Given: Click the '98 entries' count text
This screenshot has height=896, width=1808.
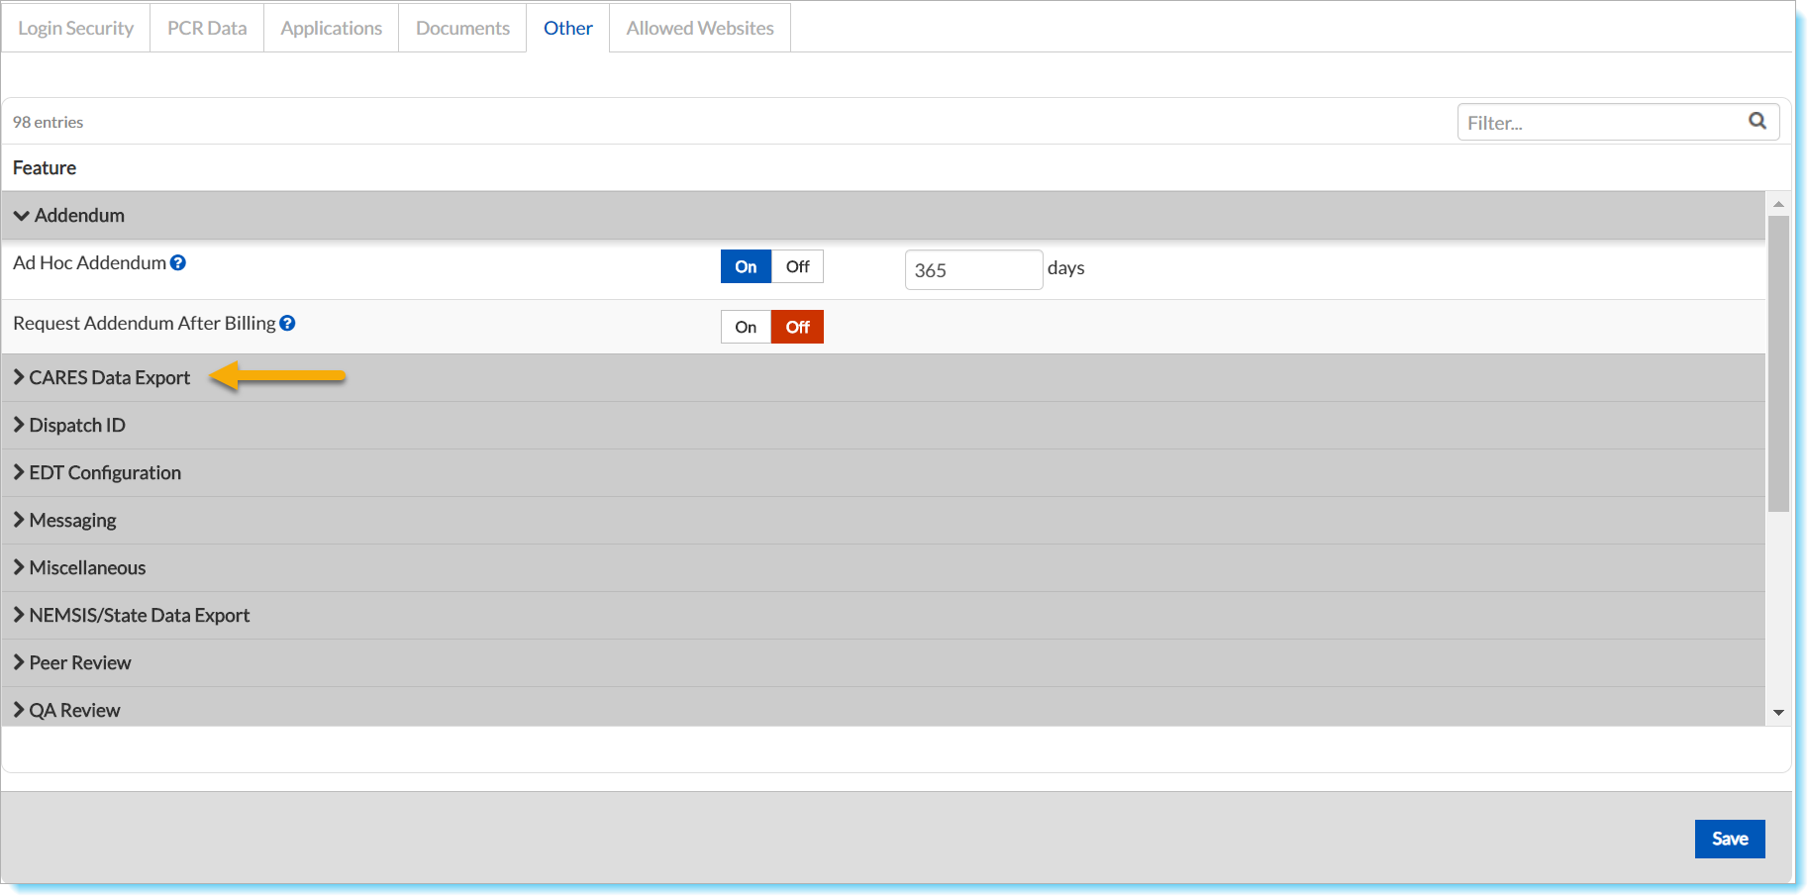Looking at the screenshot, I should click(x=48, y=122).
